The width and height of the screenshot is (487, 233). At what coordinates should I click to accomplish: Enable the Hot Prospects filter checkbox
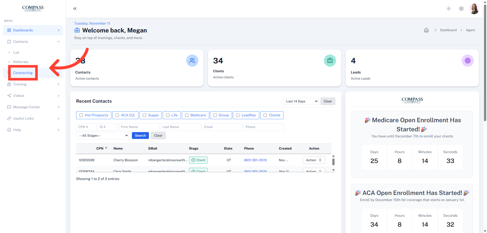pos(81,115)
